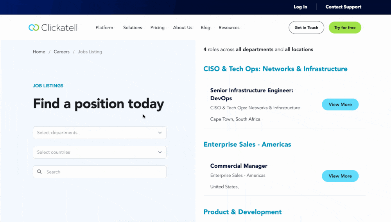The image size is (391, 222).
Task: Click the Clickatell logo
Action: click(53, 28)
